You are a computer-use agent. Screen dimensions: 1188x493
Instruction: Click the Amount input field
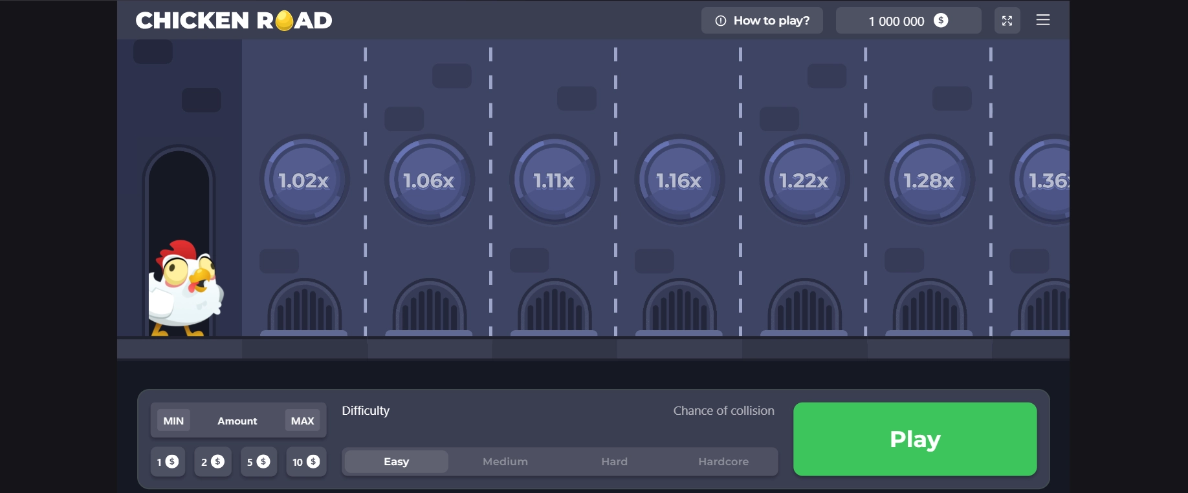[237, 421]
